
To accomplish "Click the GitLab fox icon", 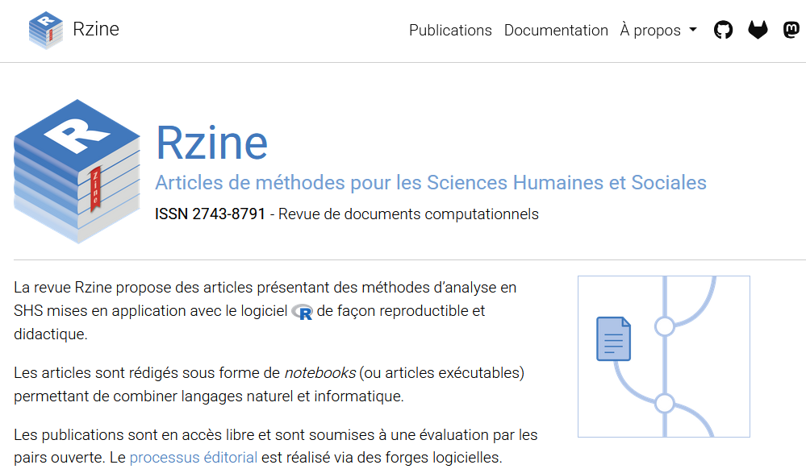I will point(758,31).
